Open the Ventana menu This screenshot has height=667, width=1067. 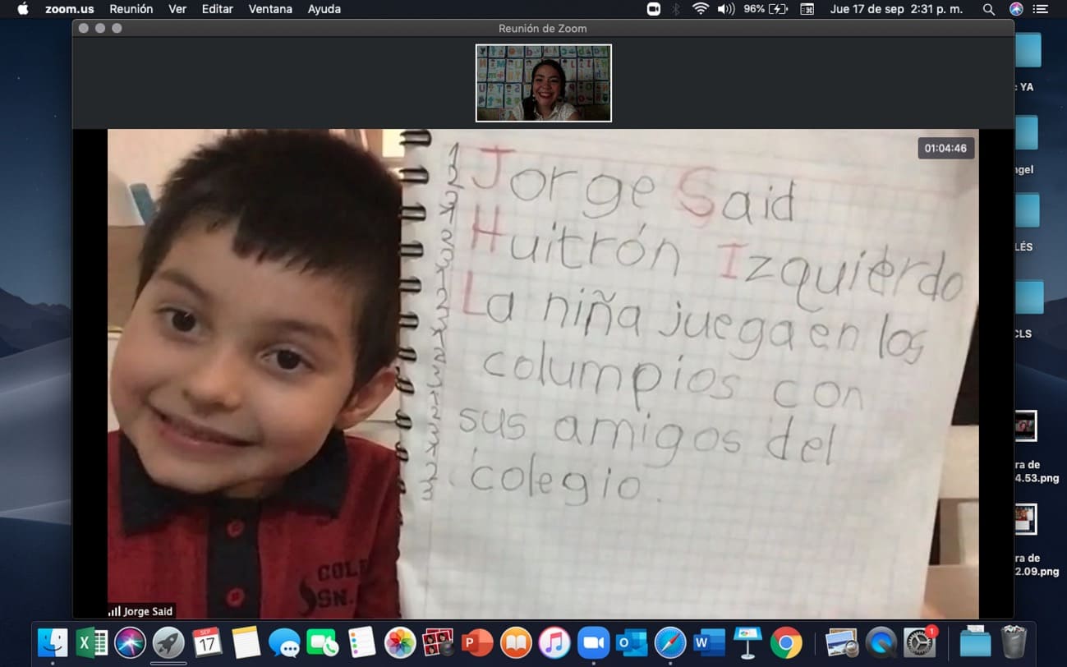(x=270, y=9)
